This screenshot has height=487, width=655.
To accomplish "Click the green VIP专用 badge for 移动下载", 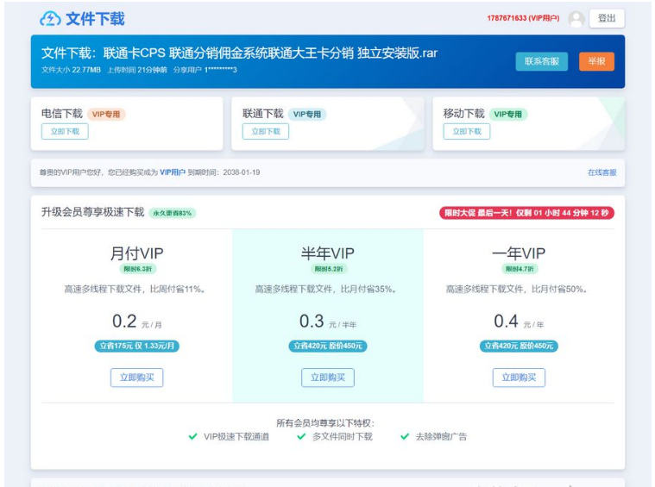I will click(x=508, y=114).
